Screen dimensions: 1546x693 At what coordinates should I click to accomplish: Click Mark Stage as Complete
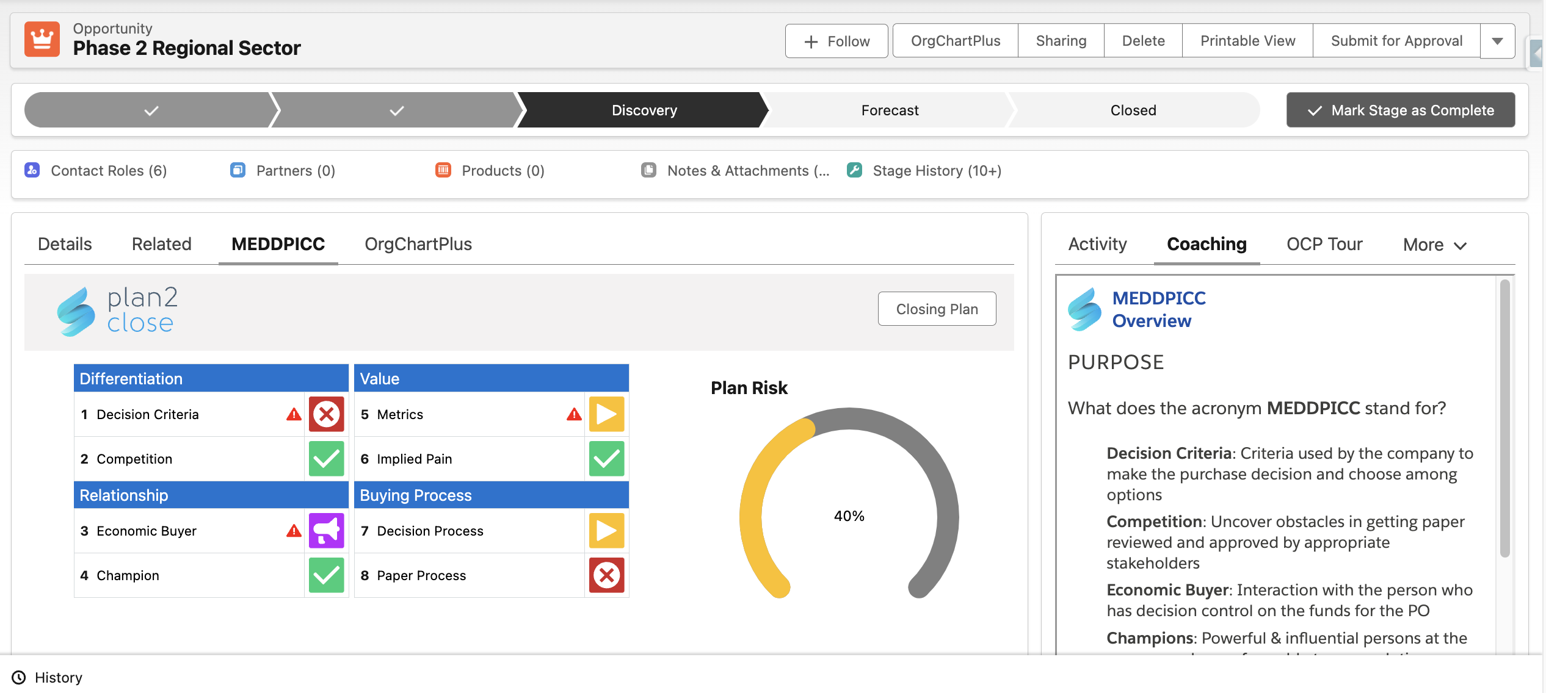coord(1400,110)
